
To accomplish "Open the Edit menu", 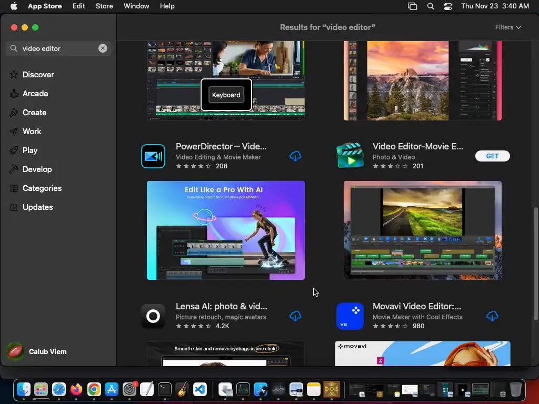I will tap(79, 6).
